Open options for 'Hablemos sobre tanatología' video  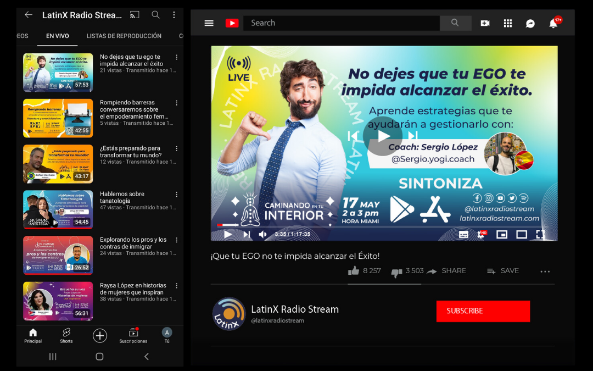(x=177, y=195)
